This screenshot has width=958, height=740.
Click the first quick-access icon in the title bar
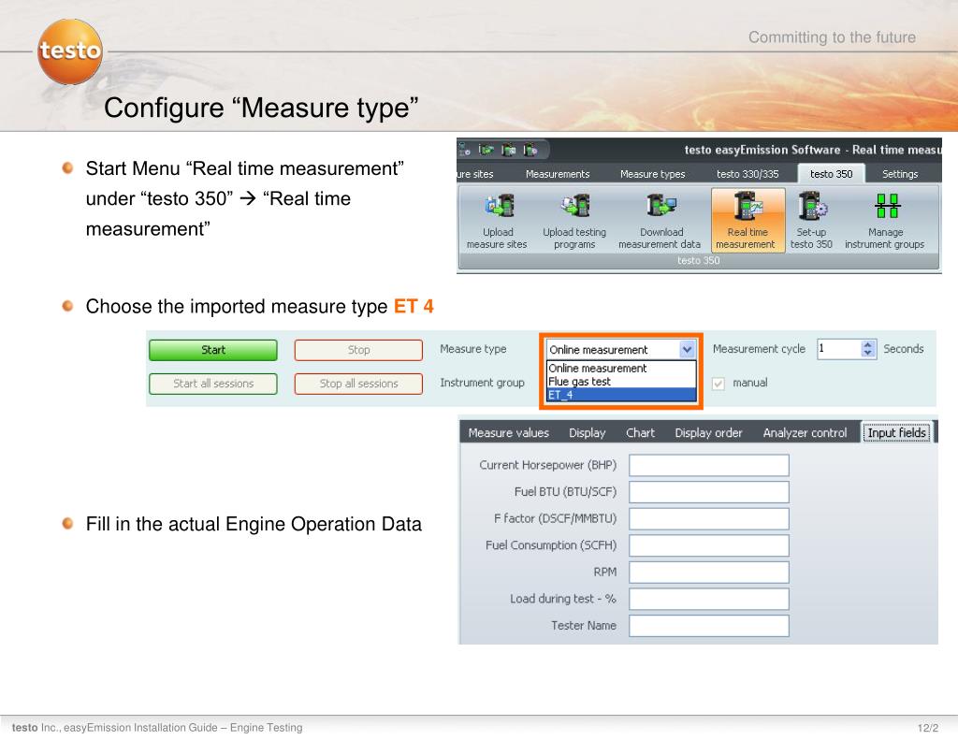pos(464,150)
